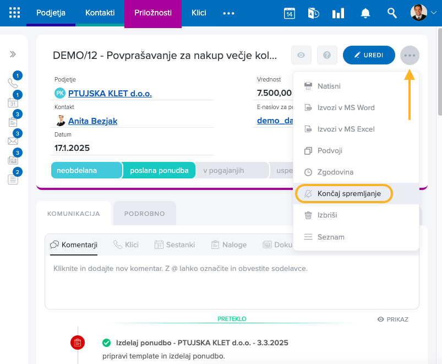Click the search magnifier icon
This screenshot has width=442, height=364.
[x=392, y=13]
